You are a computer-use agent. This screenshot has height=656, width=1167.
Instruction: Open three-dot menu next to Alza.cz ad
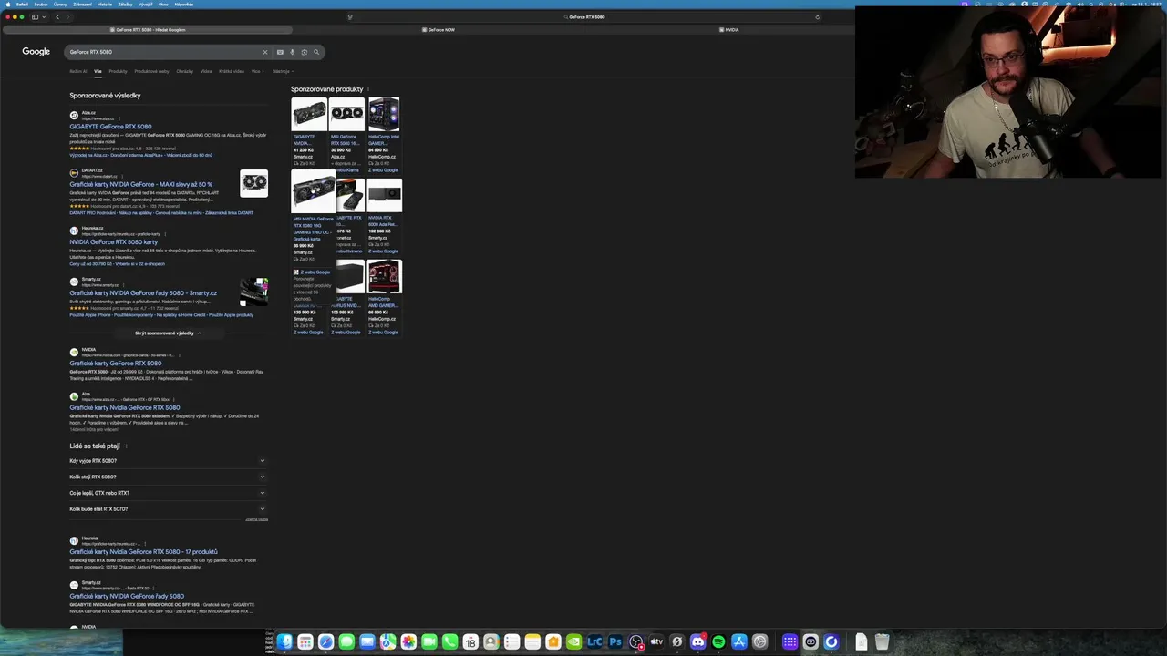tap(121, 118)
